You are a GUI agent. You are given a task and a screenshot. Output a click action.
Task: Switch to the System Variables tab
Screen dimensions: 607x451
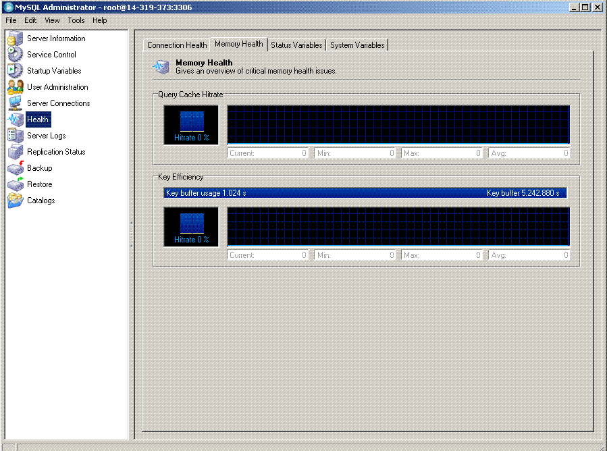point(357,45)
